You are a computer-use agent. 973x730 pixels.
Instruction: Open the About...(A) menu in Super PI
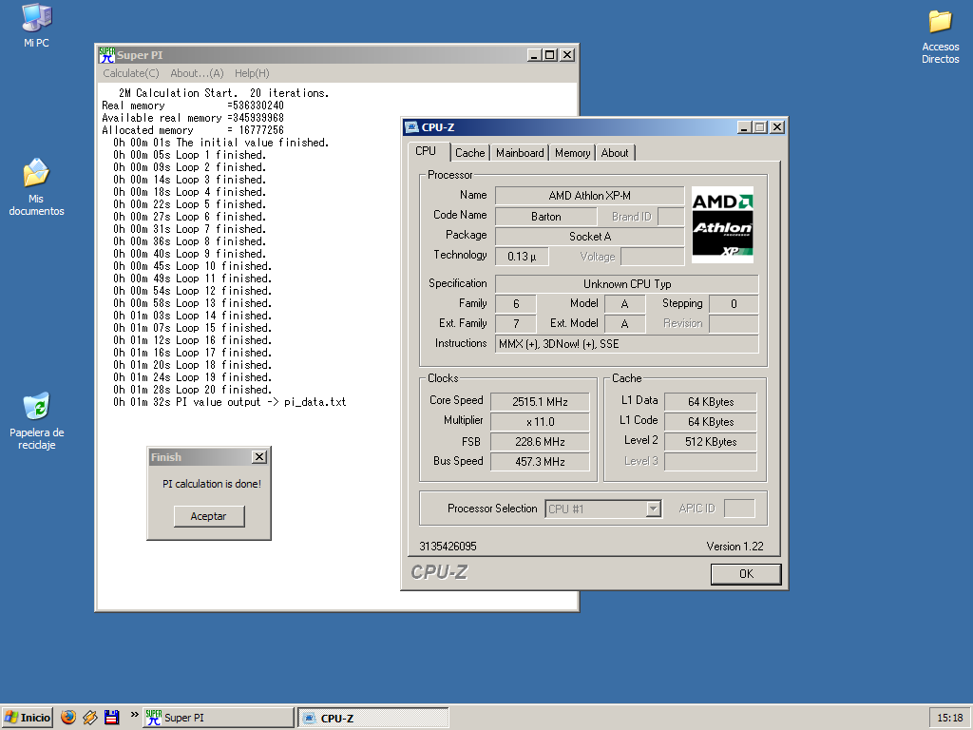pyautogui.click(x=197, y=73)
